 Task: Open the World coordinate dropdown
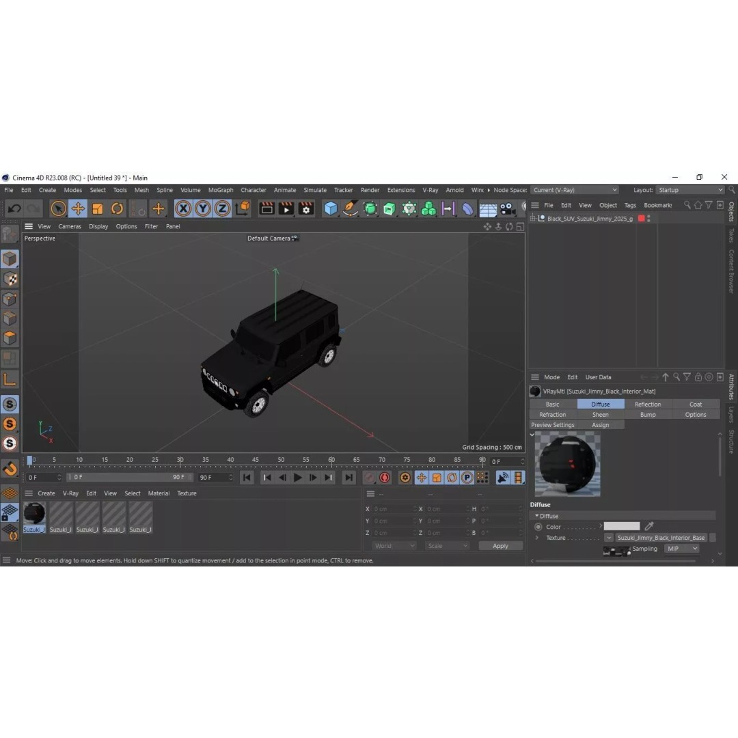coord(394,546)
